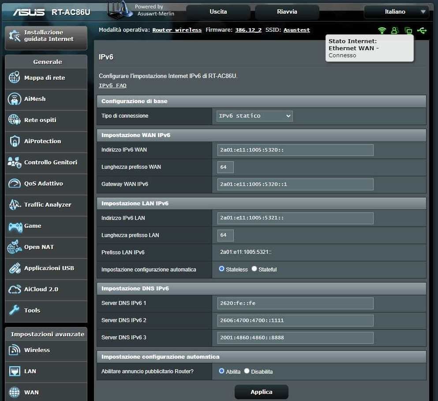Click the USB status icon in header
Viewport: 438px width, 401px height.
(422, 30)
